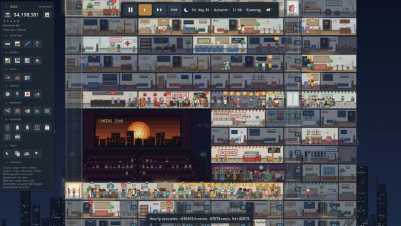Click the $4,198,381 balance readout
The image size is (401, 226).
[x=26, y=15]
